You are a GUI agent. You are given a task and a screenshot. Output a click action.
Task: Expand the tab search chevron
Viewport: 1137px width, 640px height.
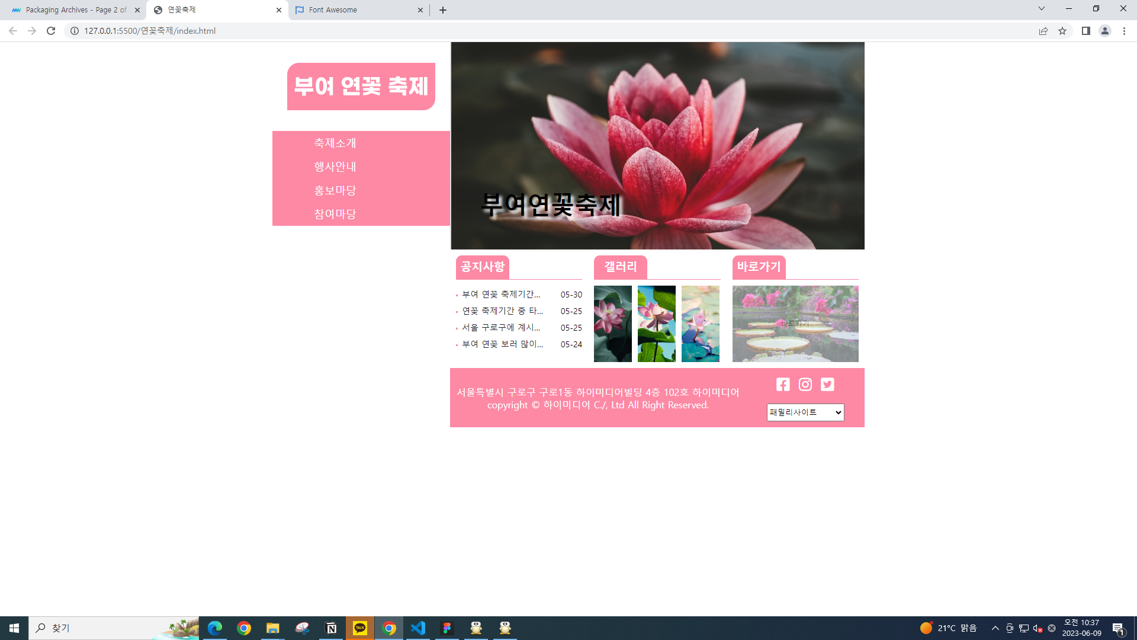coord(1041,9)
